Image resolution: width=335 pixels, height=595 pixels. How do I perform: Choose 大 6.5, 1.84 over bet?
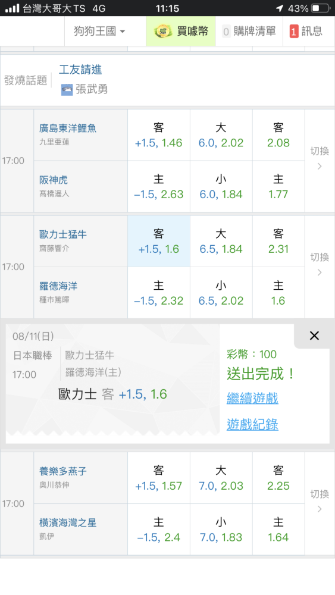pyautogui.click(x=221, y=242)
